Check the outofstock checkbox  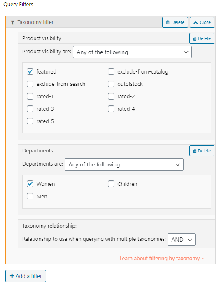pyautogui.click(x=111, y=84)
